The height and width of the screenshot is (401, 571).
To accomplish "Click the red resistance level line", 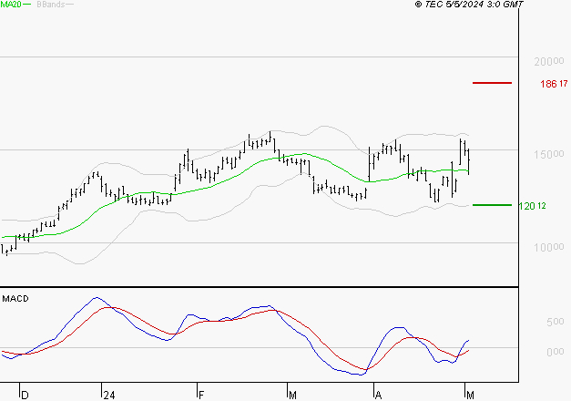I will click(x=492, y=83).
